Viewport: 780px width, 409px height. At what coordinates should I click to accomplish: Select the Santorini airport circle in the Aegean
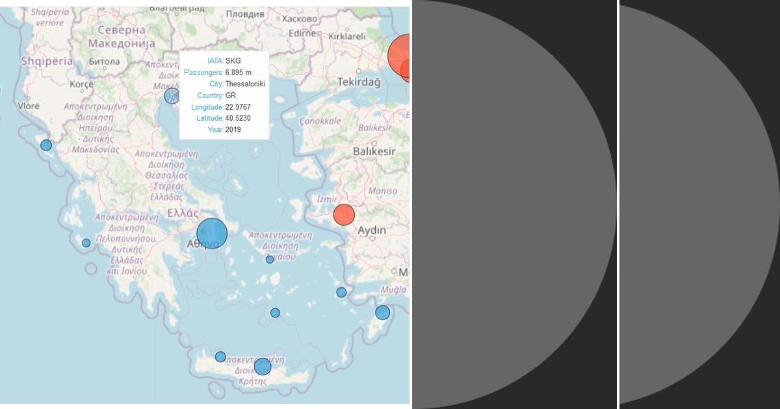tap(274, 312)
